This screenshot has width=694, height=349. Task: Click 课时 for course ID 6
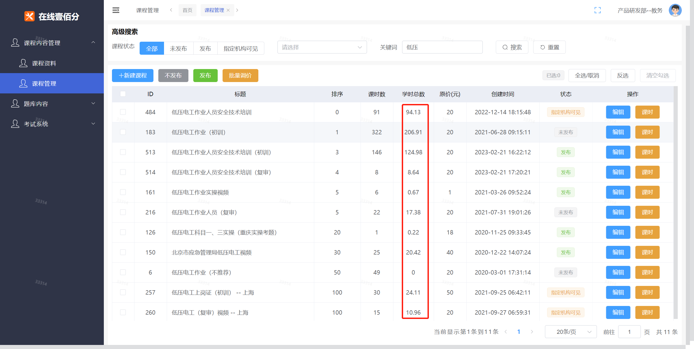pyautogui.click(x=647, y=272)
